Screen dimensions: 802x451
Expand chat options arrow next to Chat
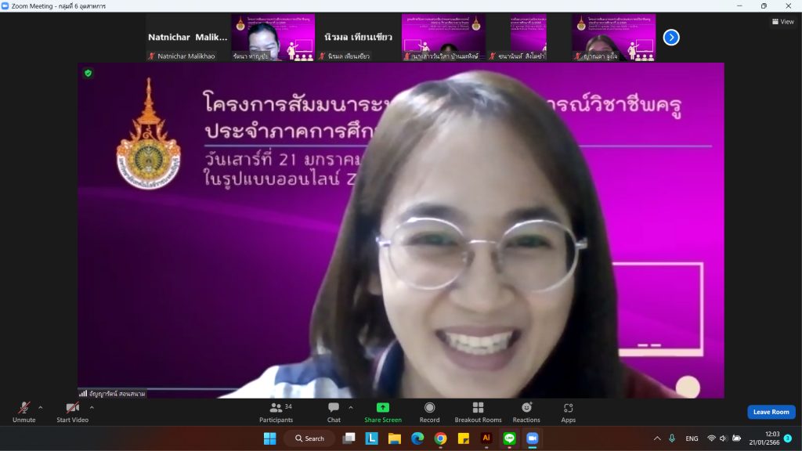pyautogui.click(x=350, y=407)
